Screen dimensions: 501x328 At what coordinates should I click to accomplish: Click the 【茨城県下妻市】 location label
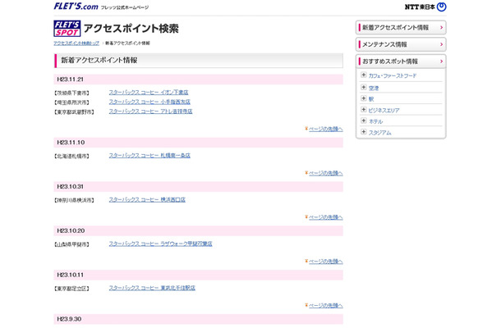click(71, 93)
